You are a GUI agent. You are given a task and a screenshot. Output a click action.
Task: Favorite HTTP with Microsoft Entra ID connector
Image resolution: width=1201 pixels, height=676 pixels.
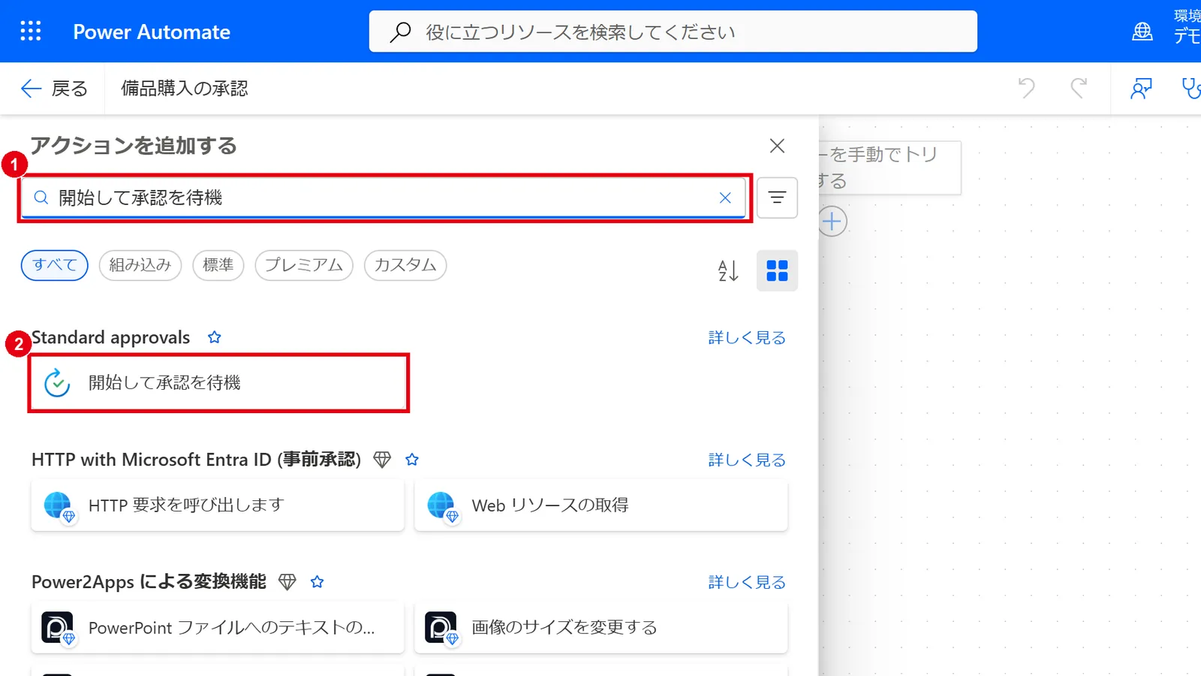(x=412, y=460)
